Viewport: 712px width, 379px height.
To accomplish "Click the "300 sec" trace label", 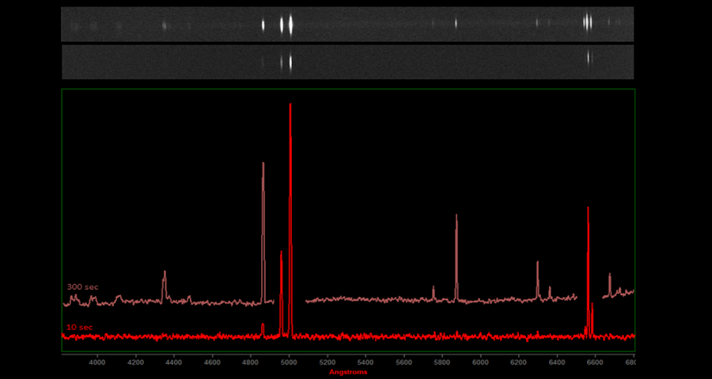I will click(x=82, y=287).
